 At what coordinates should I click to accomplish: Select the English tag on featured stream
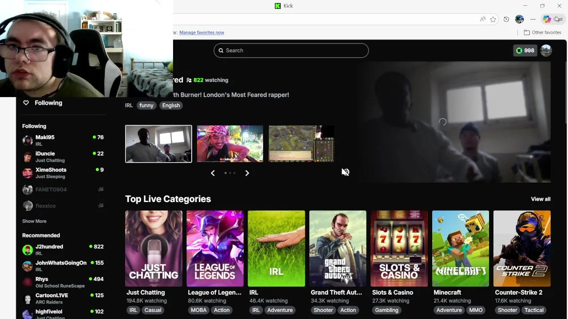171,105
